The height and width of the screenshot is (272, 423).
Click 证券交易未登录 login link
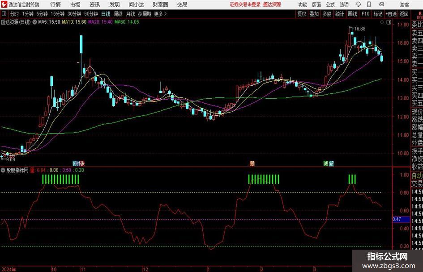pyautogui.click(x=245, y=4)
